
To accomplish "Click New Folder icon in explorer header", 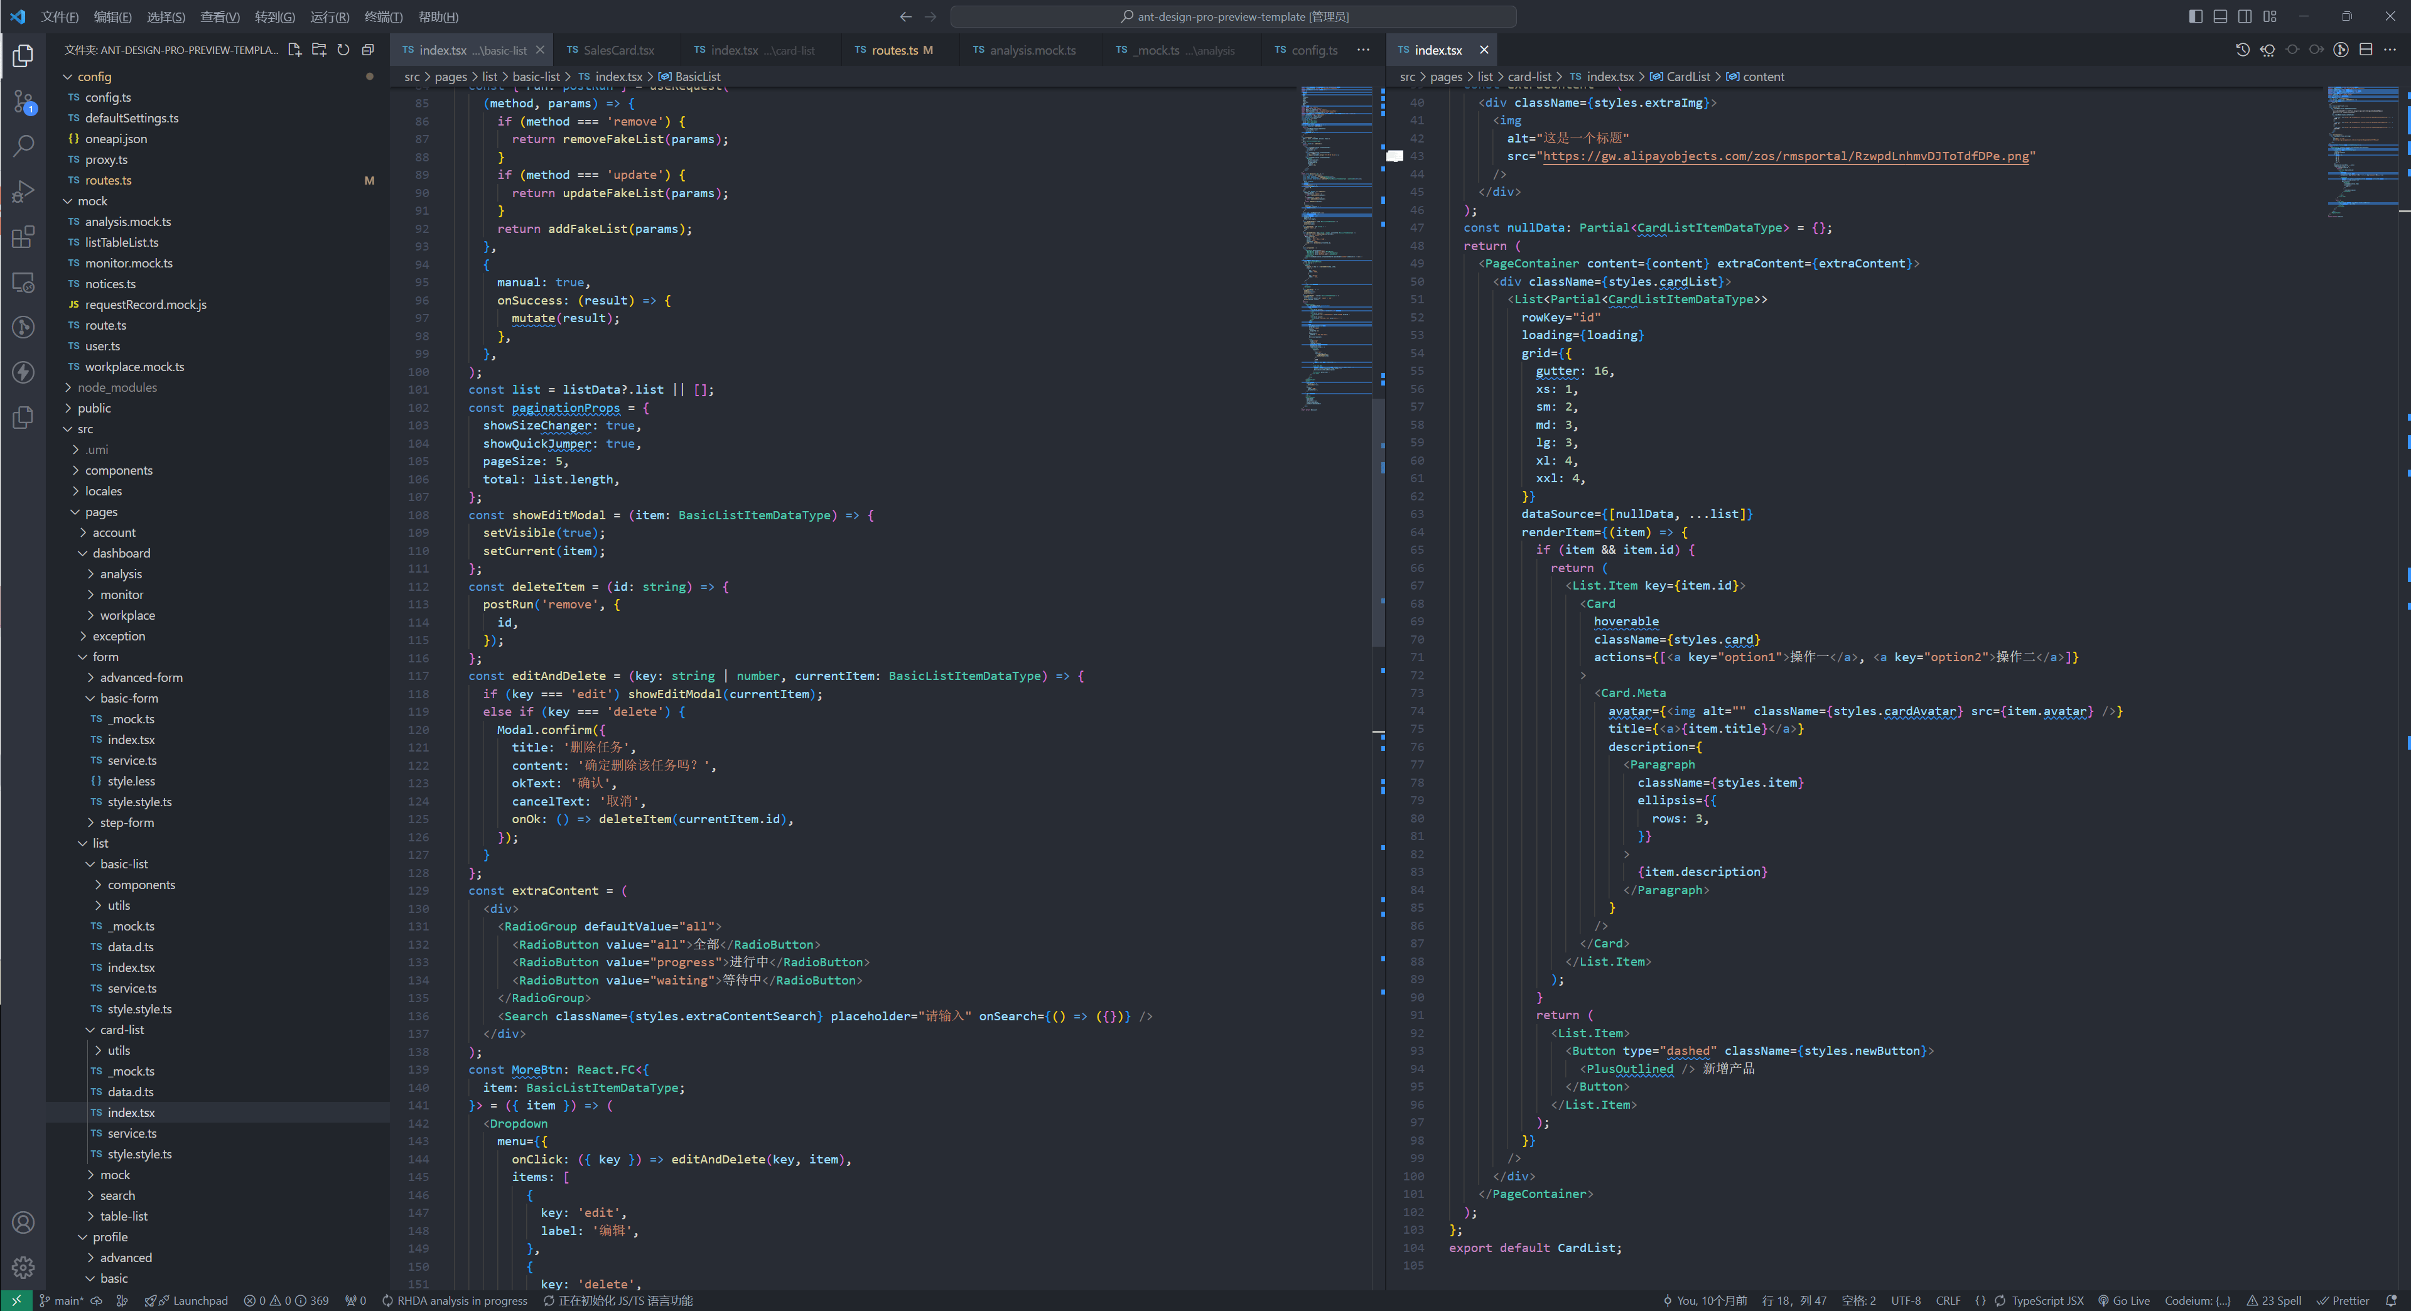I will coord(319,50).
